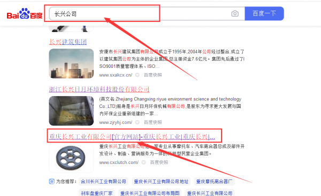Open 重庆长兴工业有限公司 official site link

pos(132,137)
